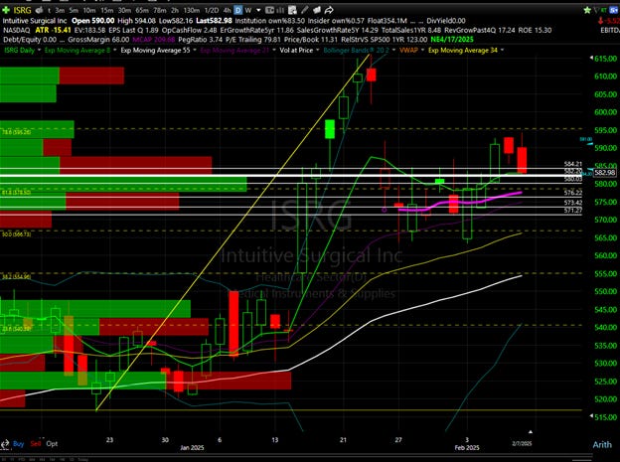This screenshot has width=620, height=462.
Task: Click the 61.8 Fibonacci level label
Action: coord(17,193)
